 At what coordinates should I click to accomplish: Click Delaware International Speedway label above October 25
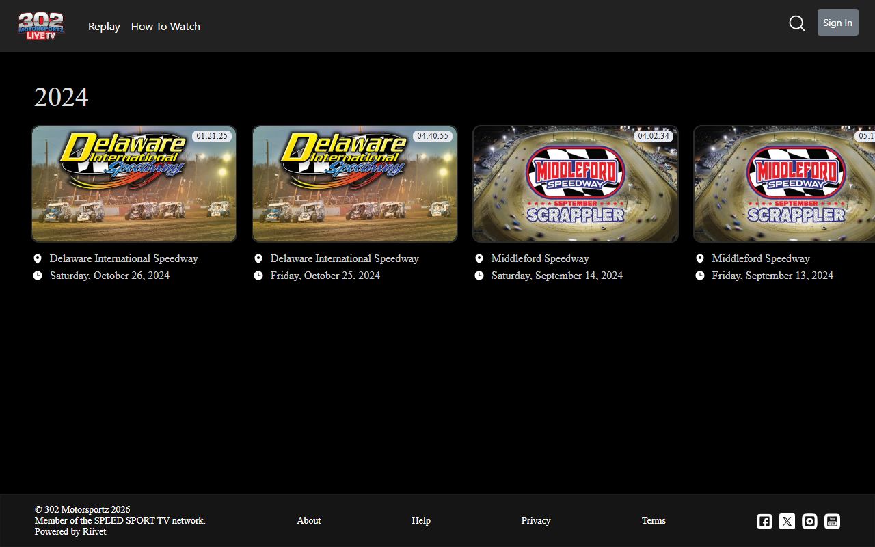point(345,258)
